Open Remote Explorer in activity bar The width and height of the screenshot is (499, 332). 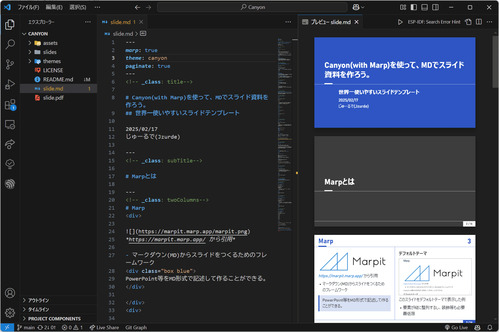click(10, 125)
